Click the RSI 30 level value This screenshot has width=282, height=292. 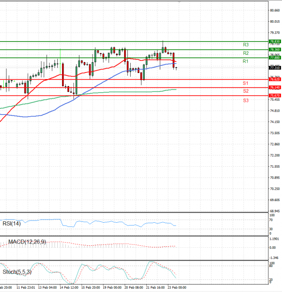pyautogui.click(x=271, y=229)
